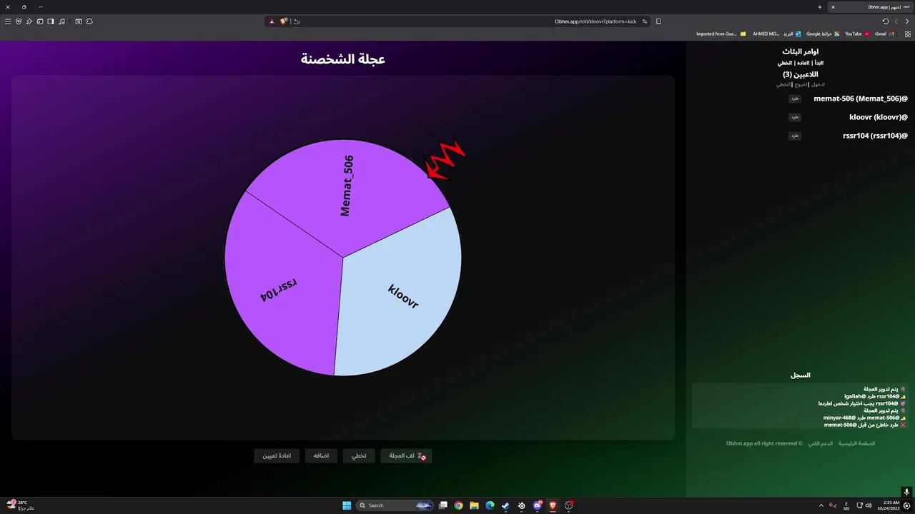
Task: Click the اضافه add button
Action: (x=321, y=455)
